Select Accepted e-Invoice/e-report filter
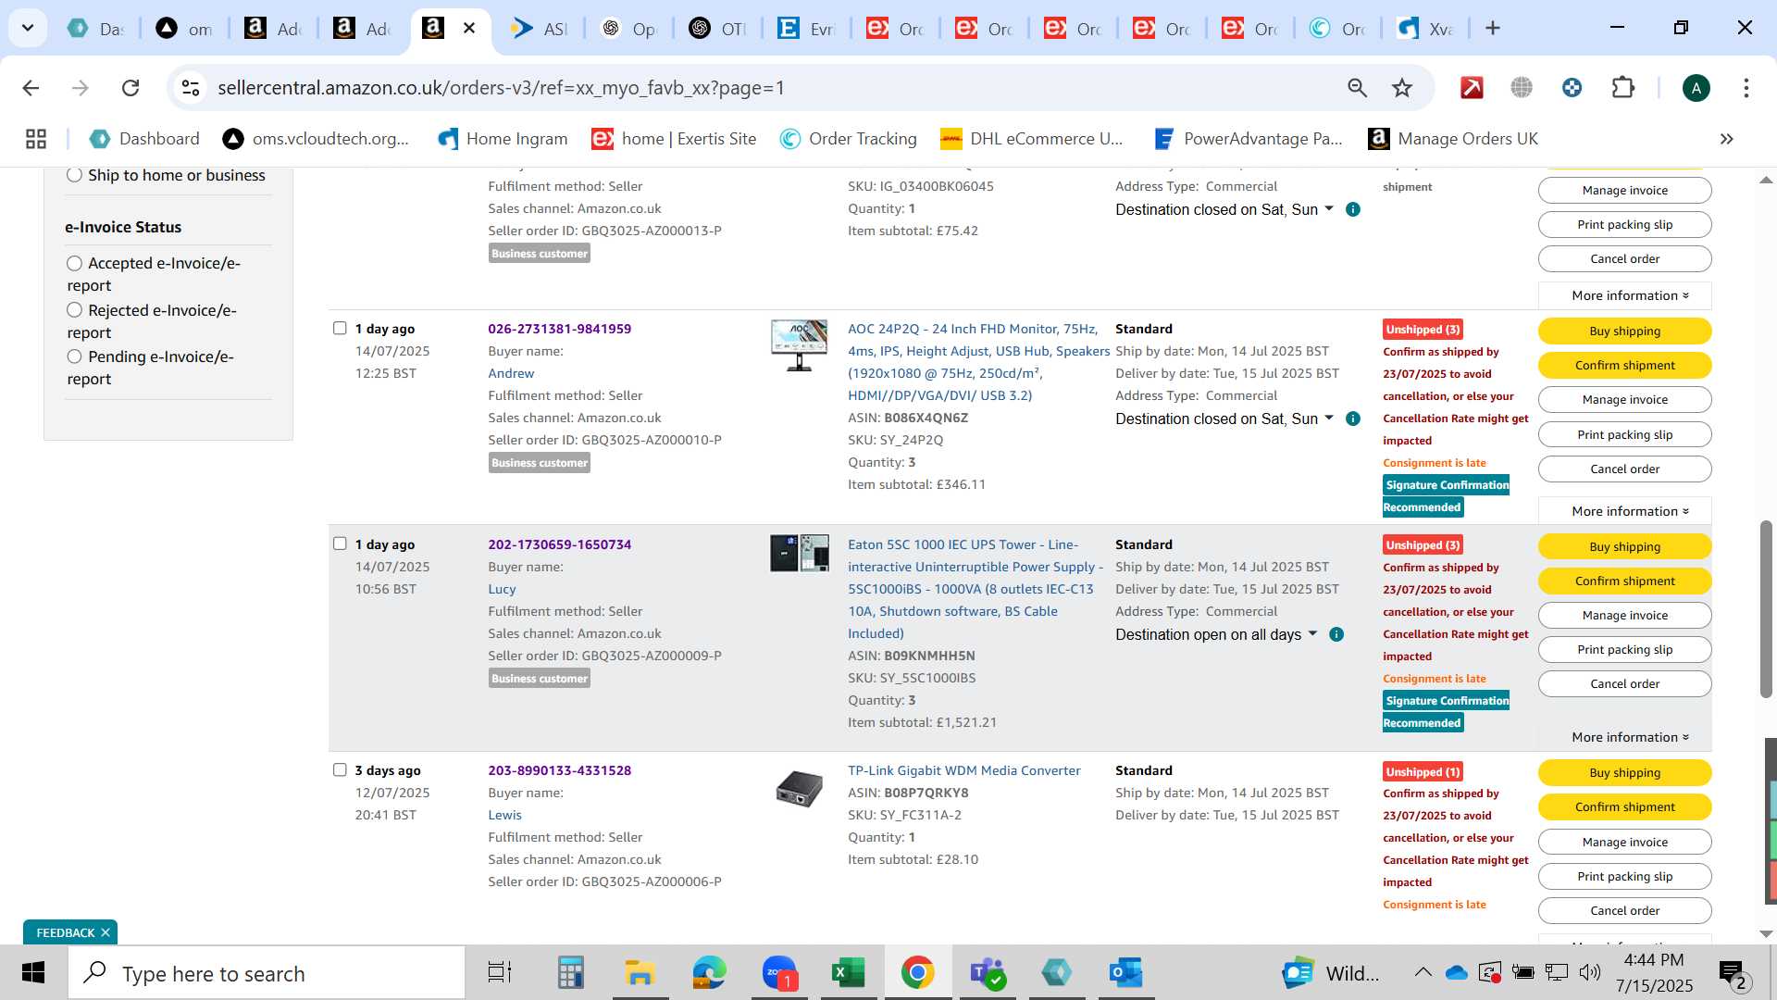This screenshot has width=1777, height=1000. click(75, 264)
